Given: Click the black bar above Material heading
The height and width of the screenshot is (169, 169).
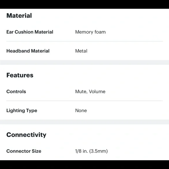Looking at the screenshot, I should pyautogui.click(x=85, y=4).
